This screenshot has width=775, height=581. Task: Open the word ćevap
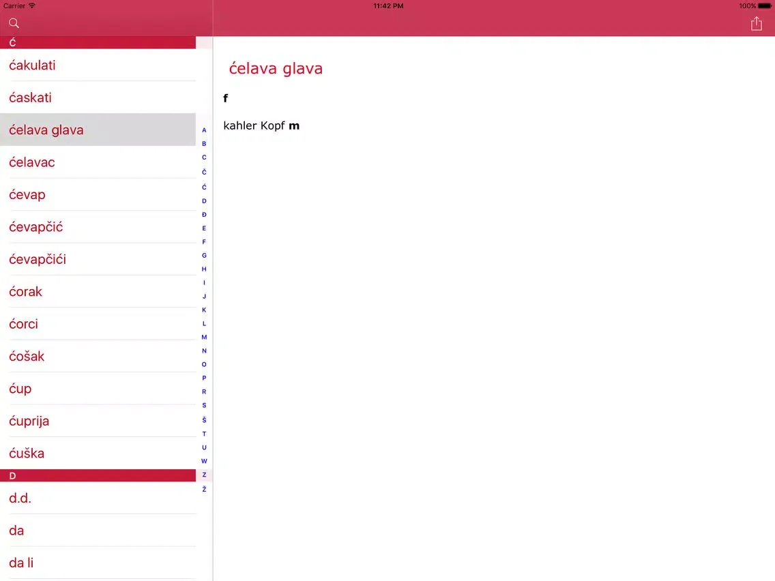[x=98, y=194]
